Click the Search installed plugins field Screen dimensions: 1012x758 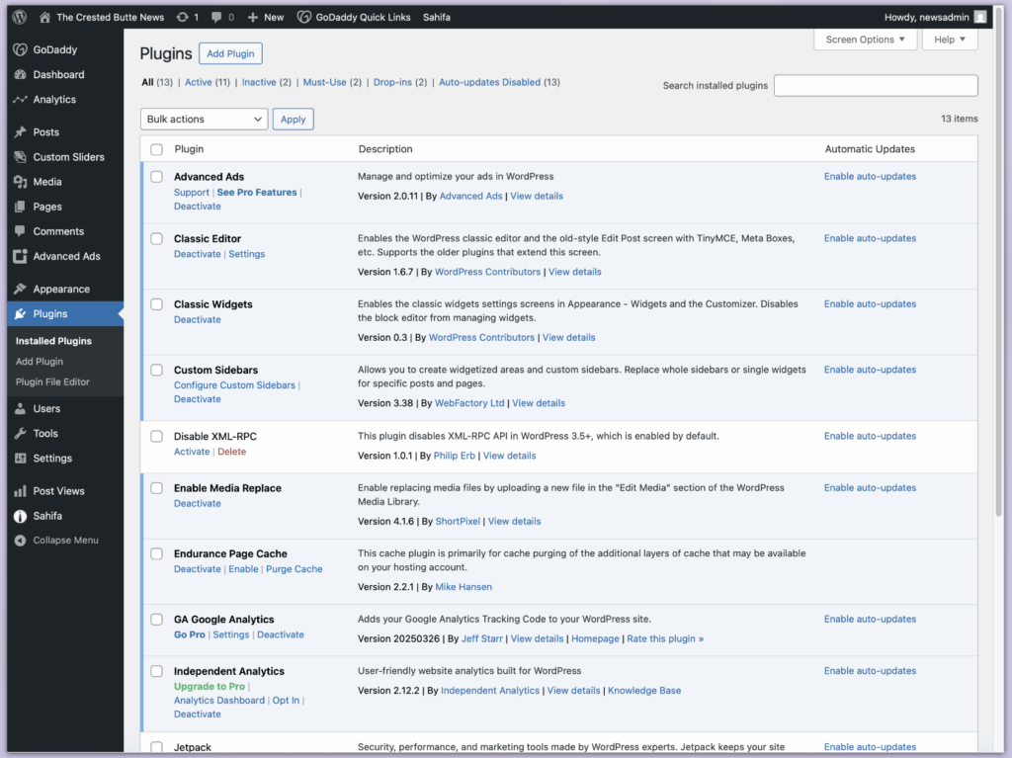[x=875, y=86]
